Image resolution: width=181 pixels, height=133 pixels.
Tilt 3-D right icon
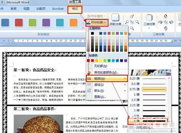coord(171,22)
